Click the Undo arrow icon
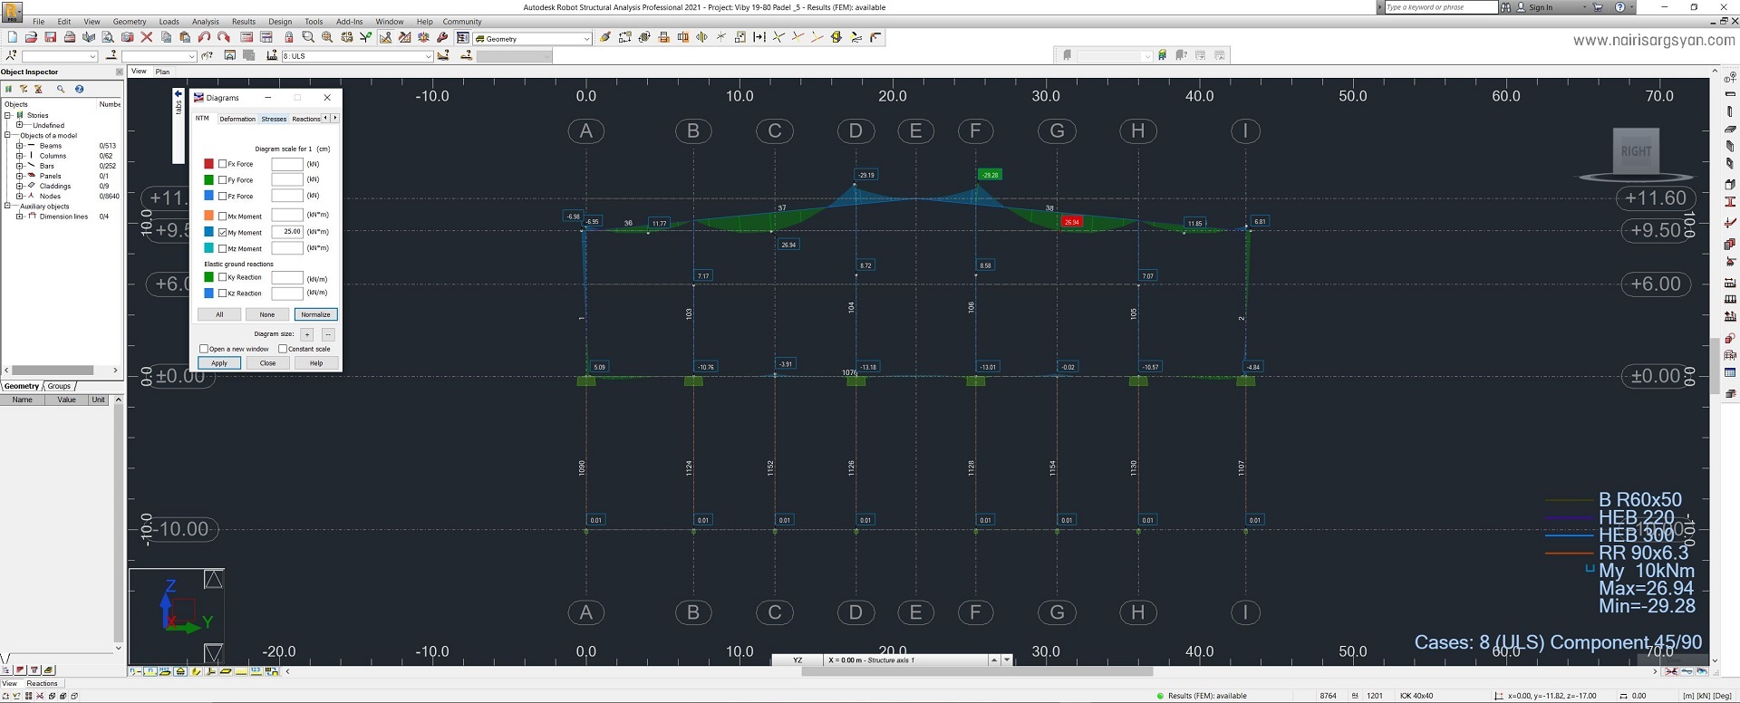Image resolution: width=1740 pixels, height=703 pixels. point(204,38)
